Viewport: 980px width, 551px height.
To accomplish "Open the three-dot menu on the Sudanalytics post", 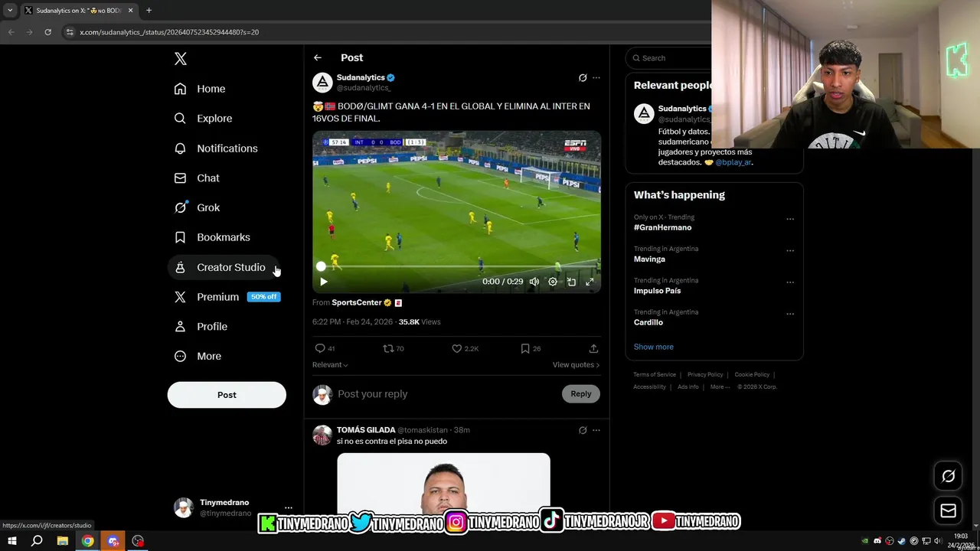I will (x=596, y=78).
